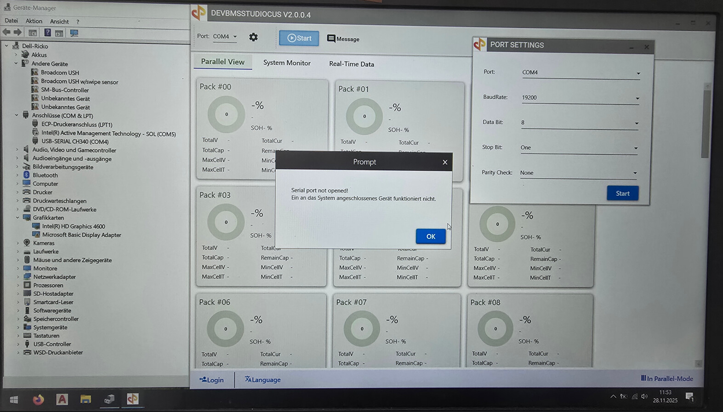723x412 pixels.
Task: Open Firefox from the taskbar
Action: pyautogui.click(x=38, y=399)
